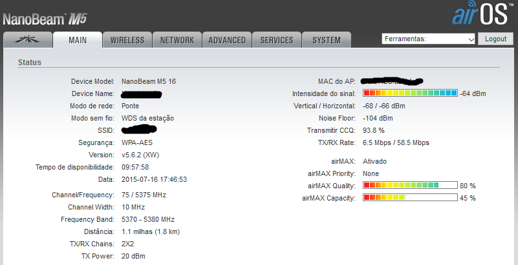518x265 pixels.
Task: Click the airMAX Quality bar
Action: (x=410, y=185)
